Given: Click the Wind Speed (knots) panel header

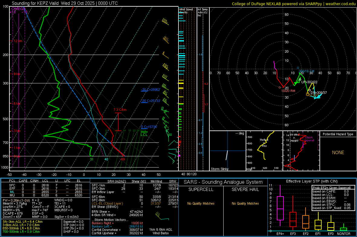Looking at the screenshot, I should pos(186,11).
